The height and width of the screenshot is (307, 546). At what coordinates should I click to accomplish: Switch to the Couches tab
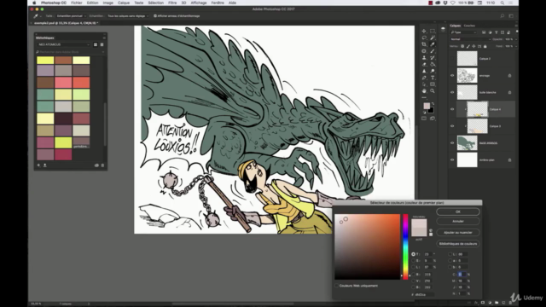point(469,26)
